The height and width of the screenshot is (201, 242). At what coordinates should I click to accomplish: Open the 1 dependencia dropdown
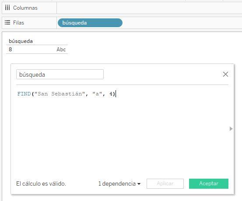tap(119, 183)
